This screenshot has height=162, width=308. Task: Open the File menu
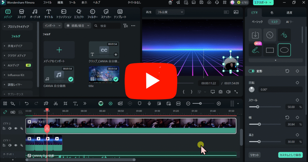pyautogui.click(x=47, y=2)
